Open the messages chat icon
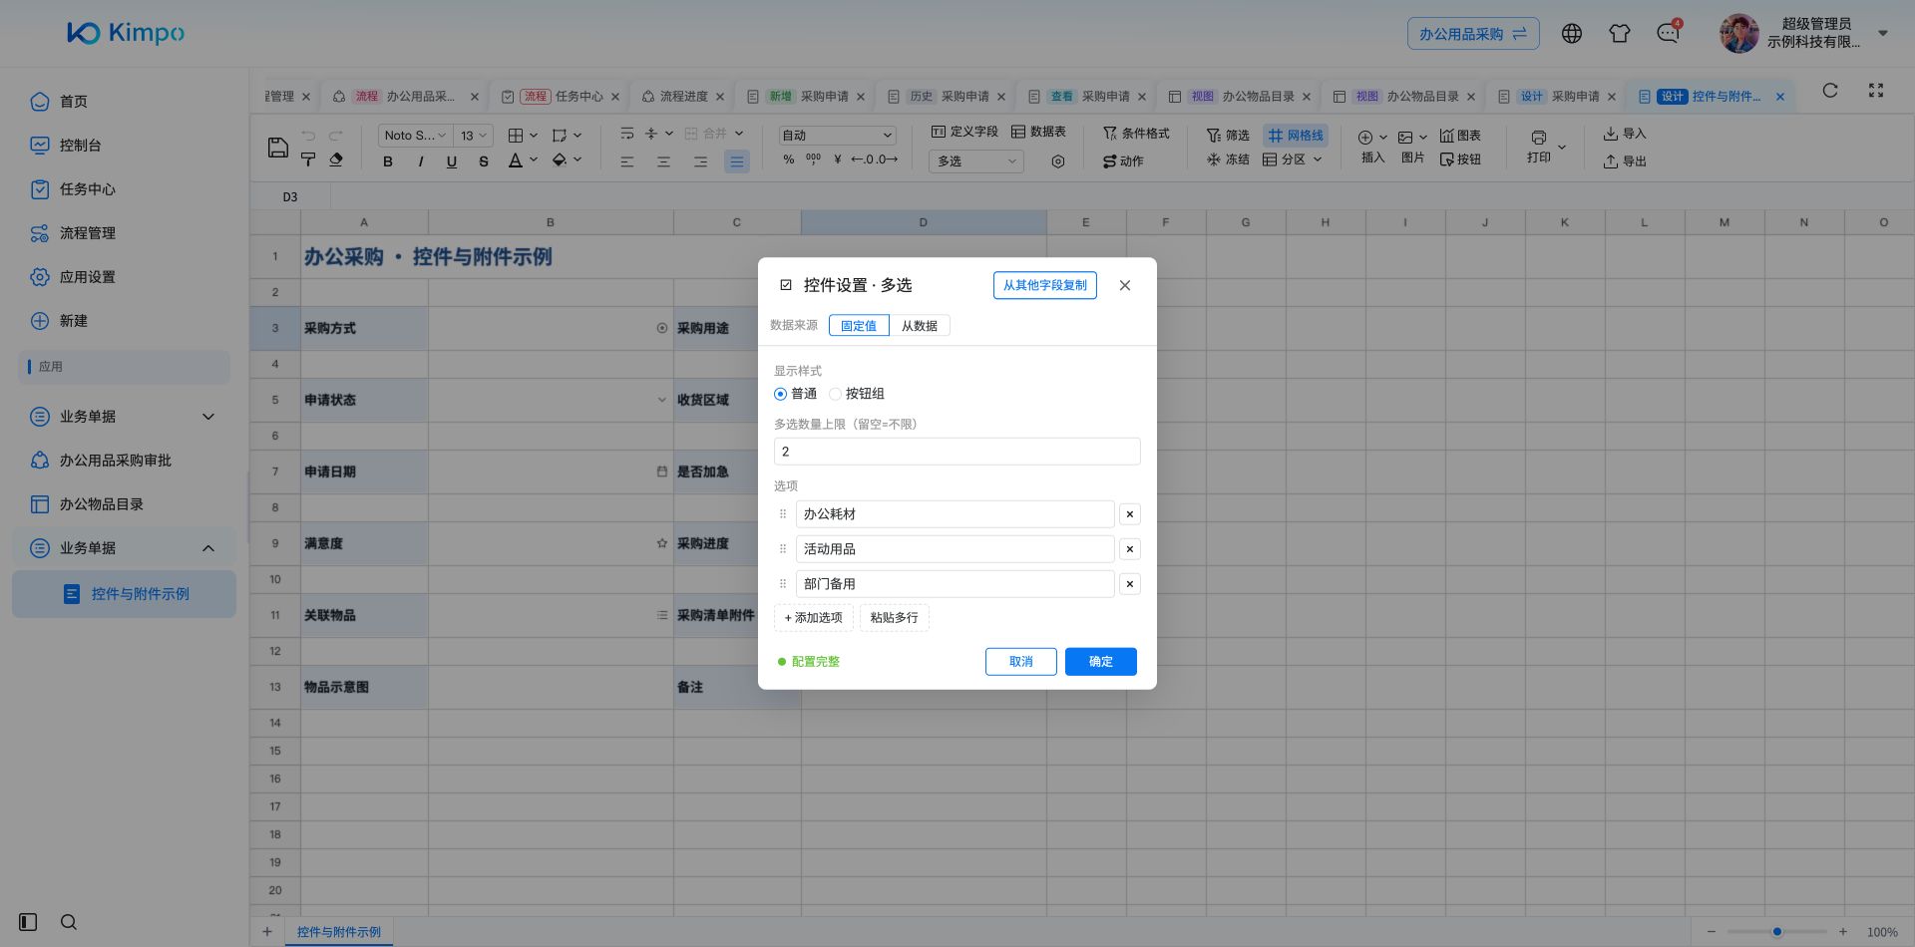This screenshot has height=947, width=1915. pyautogui.click(x=1668, y=33)
